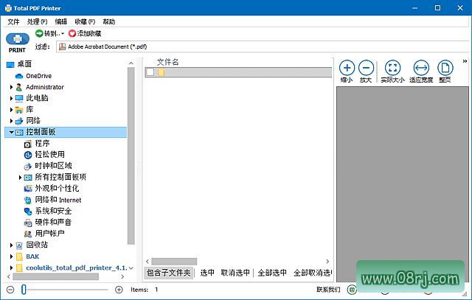Click the folder tree horizontal scrollbar

[56, 276]
